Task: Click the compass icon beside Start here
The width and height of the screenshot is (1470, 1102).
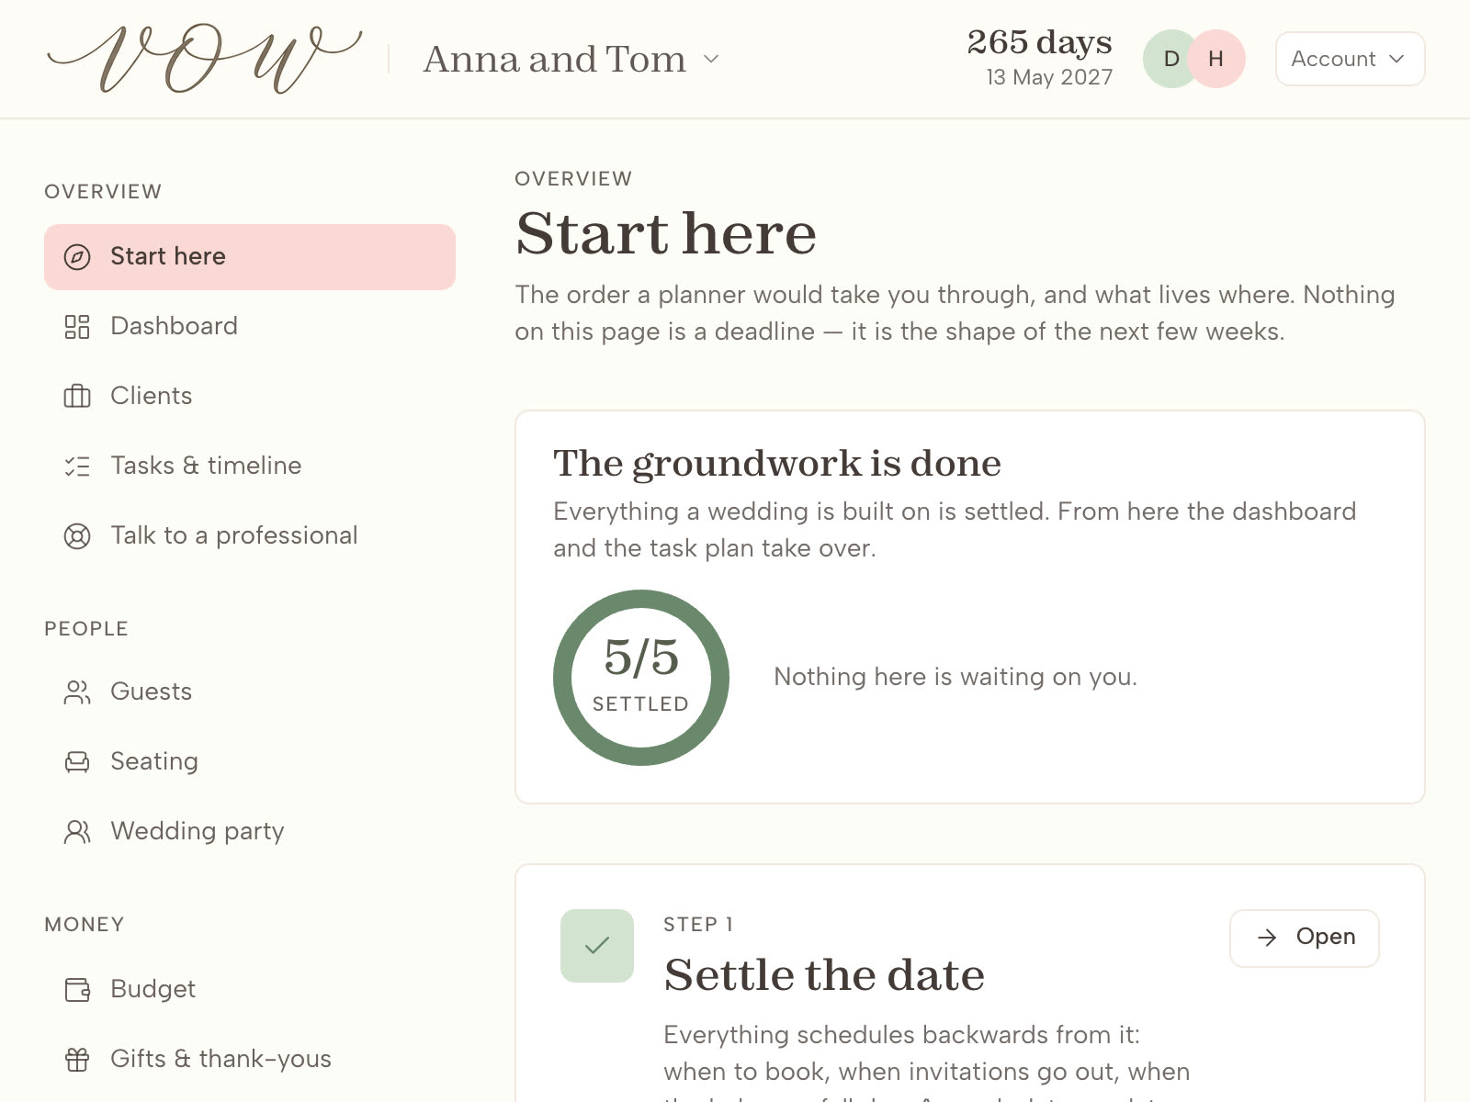Action: (77, 257)
